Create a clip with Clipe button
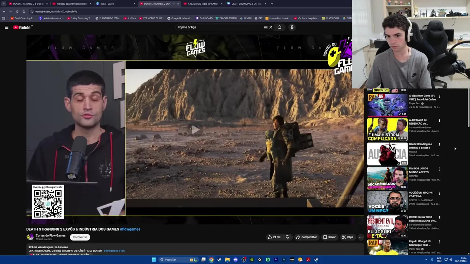The image size is (470, 264). 347,237
